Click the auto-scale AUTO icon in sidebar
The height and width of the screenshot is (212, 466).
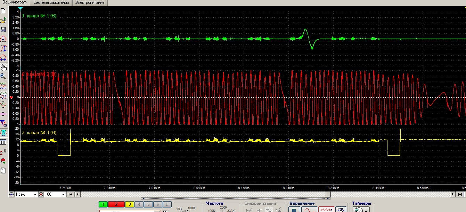click(x=3, y=39)
